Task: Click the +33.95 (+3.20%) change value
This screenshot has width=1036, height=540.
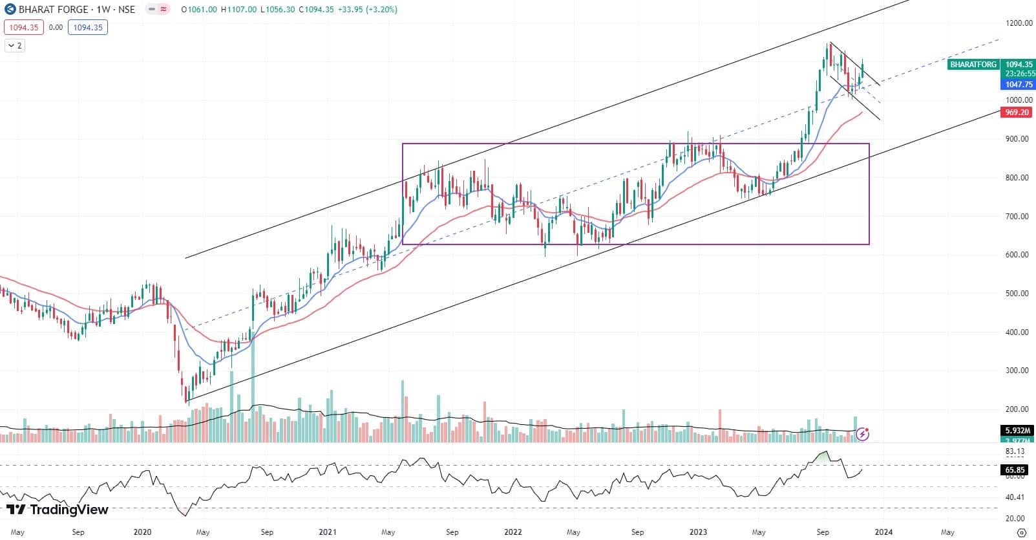Action: [x=368, y=10]
